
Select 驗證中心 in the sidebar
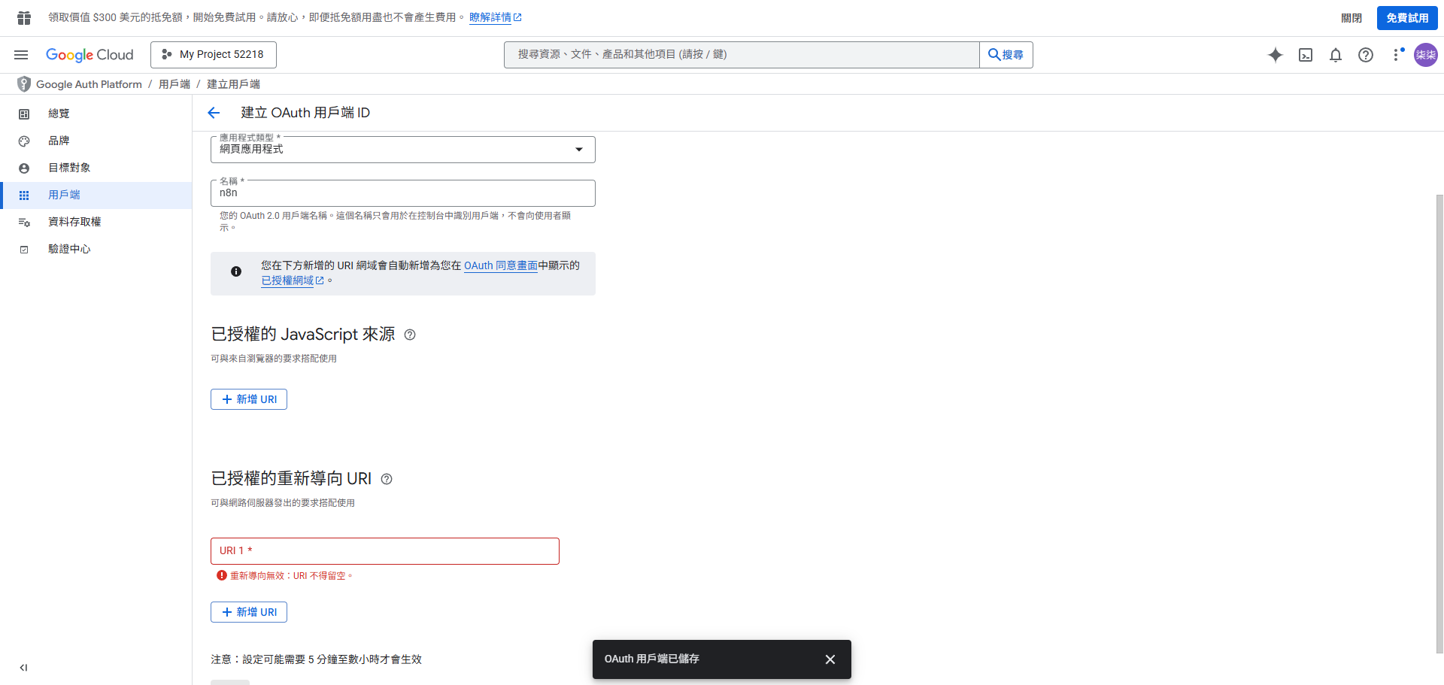pos(69,249)
